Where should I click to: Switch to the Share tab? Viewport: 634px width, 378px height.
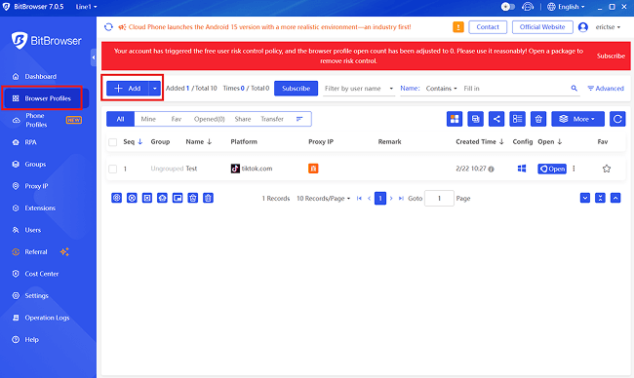243,119
